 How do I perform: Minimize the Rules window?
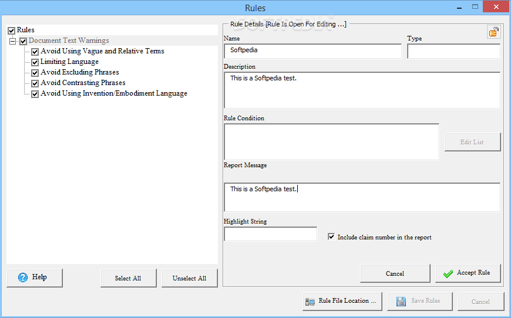tap(459, 7)
